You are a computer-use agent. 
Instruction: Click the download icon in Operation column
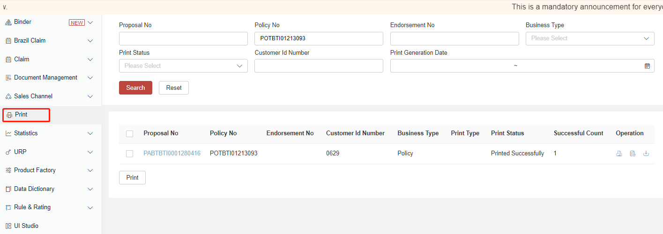pyautogui.click(x=646, y=154)
